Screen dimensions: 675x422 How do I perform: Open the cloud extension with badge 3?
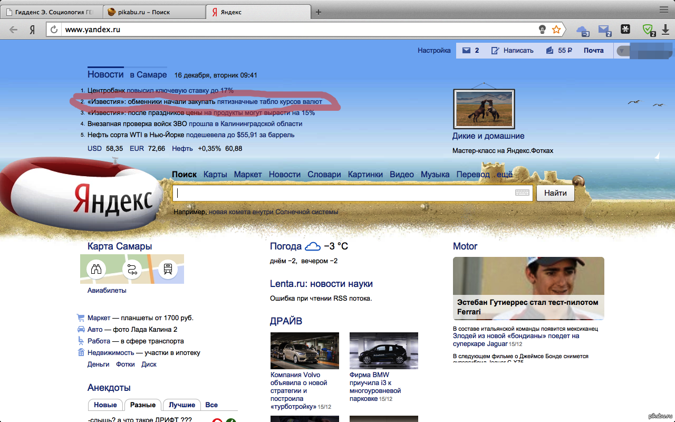(x=582, y=30)
